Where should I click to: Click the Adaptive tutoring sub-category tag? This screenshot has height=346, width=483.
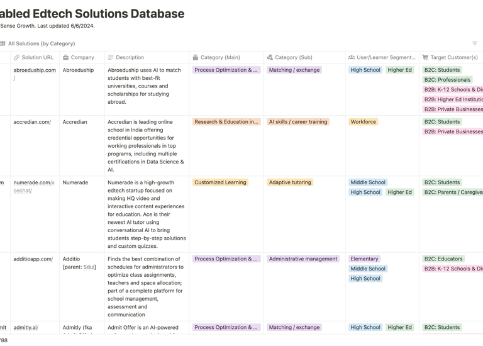tap(290, 182)
